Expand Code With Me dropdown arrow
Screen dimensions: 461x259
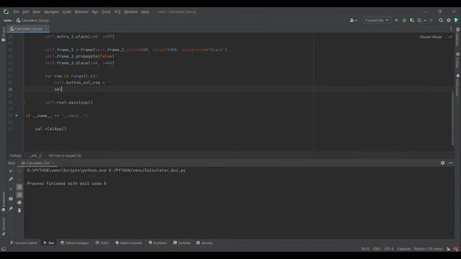(356, 21)
